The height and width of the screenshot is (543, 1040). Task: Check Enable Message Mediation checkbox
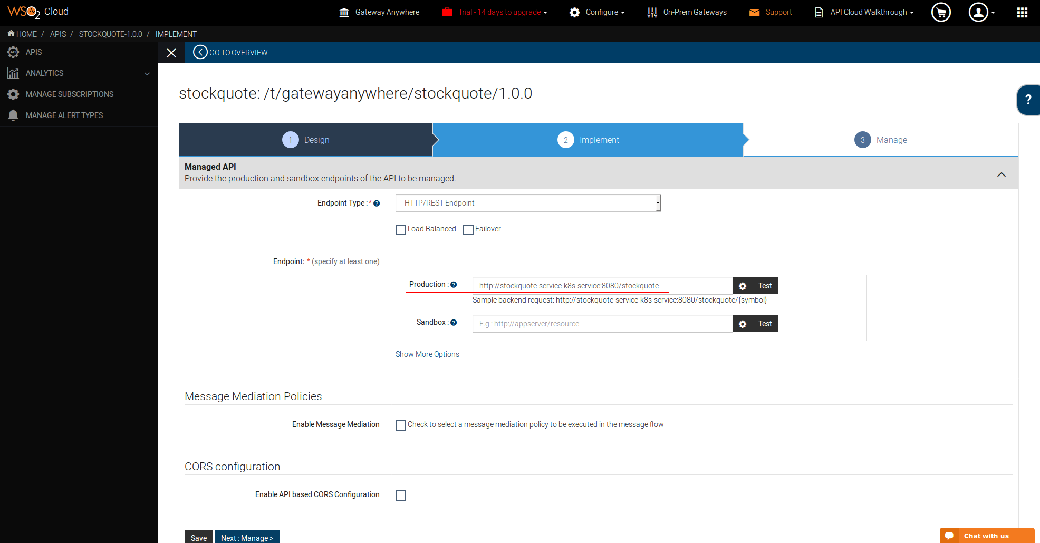(401, 425)
